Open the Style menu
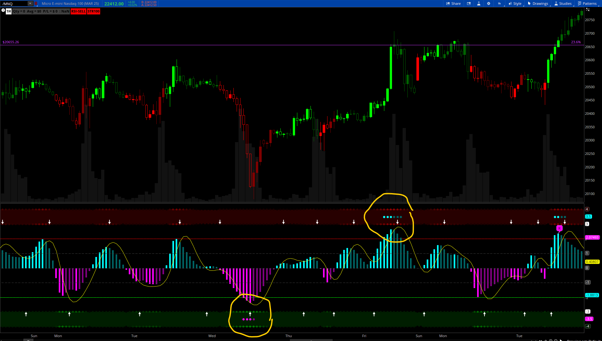The image size is (602, 341). pyautogui.click(x=515, y=4)
